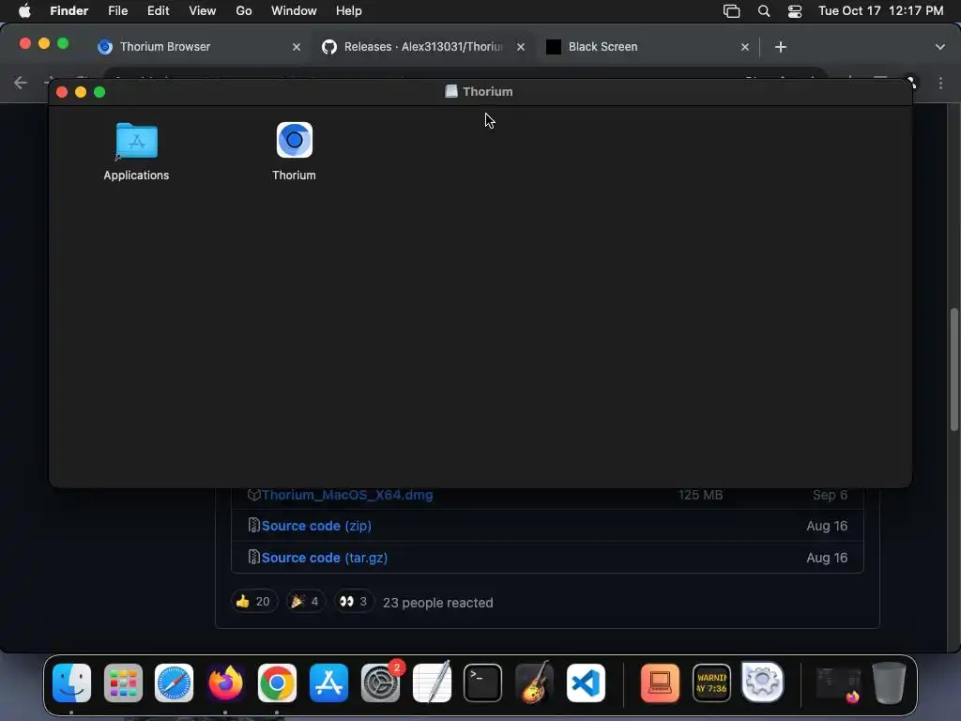Open the minimized window thumbnail in Dock
Screen dimensions: 961x721
[838, 684]
